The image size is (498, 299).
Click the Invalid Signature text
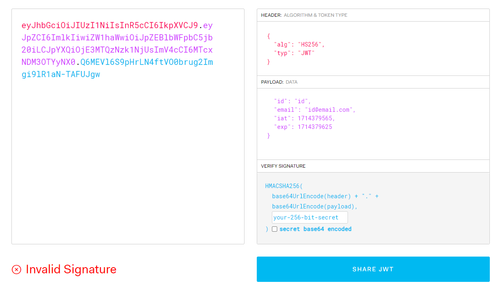tap(71, 269)
